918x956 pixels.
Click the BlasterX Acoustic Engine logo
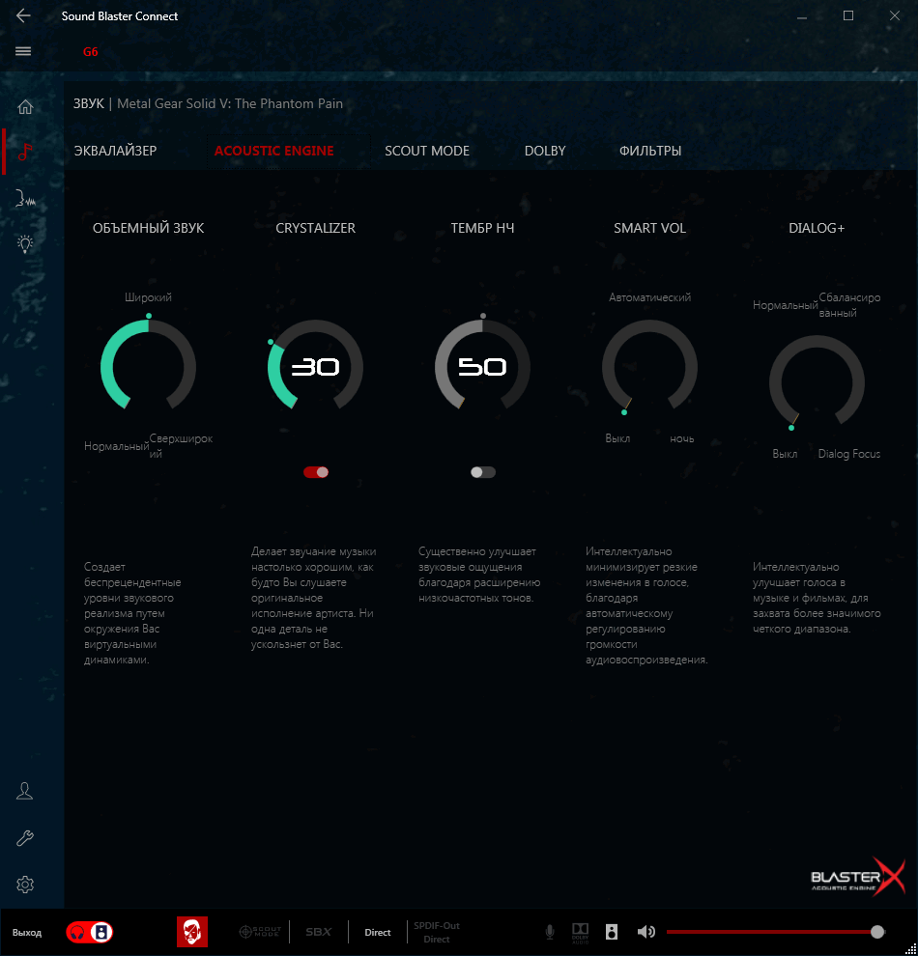[858, 877]
